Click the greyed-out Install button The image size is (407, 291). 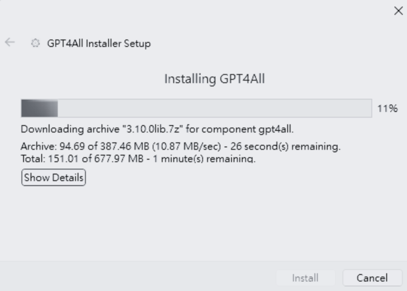[305, 278]
